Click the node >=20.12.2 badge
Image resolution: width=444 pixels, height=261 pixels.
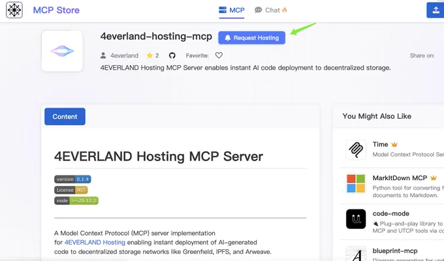(76, 201)
